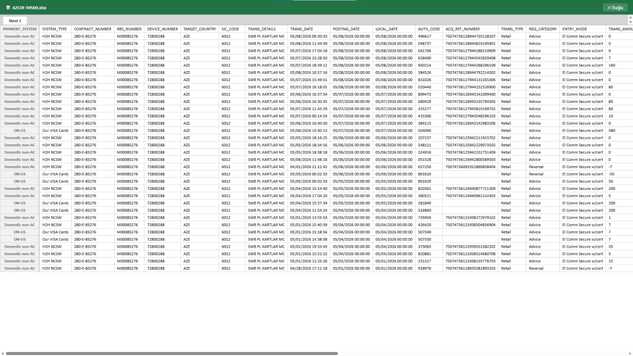633x356 pixels.
Task: Click the CONTRACT_NUMBER column header
Action: 93,29
